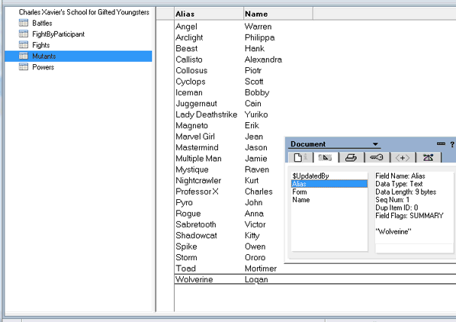This screenshot has height=322, width=456.
Task: Click the Battles view icon
Action: (24, 23)
